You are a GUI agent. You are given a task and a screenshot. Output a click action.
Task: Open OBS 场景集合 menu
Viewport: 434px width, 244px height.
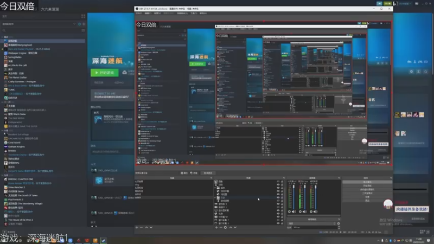pyautogui.click(x=182, y=13)
